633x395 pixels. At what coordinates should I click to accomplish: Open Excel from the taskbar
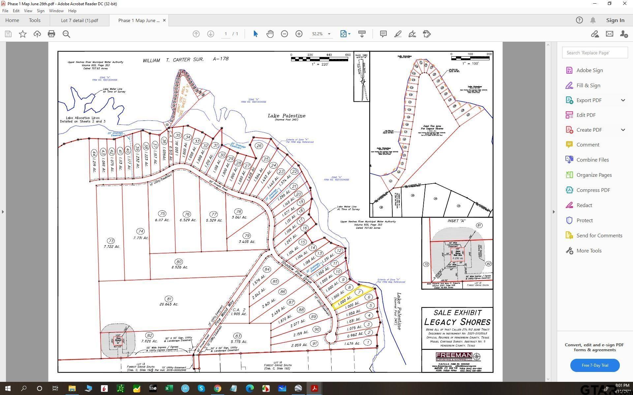click(x=169, y=388)
